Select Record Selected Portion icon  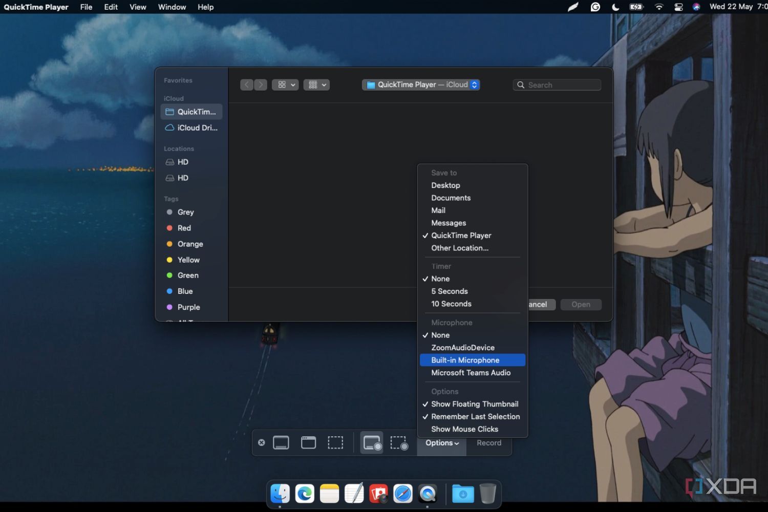(x=399, y=443)
